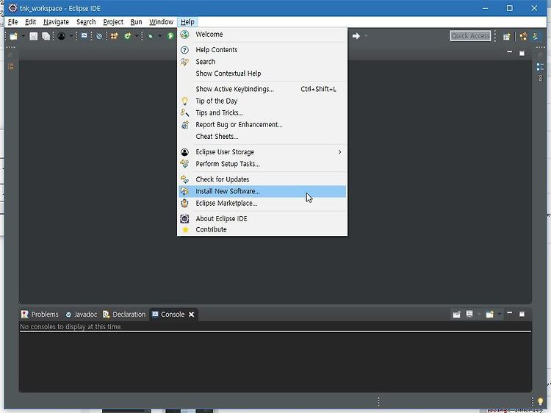Open the user account dropdown arrow
Screen dimensions: 551x413
[x=71, y=36]
